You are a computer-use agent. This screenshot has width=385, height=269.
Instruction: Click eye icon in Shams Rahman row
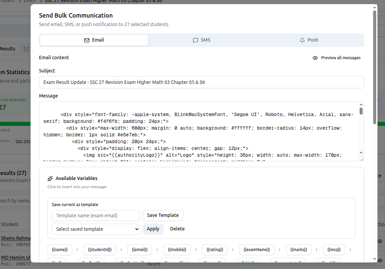pyautogui.click(x=380, y=241)
